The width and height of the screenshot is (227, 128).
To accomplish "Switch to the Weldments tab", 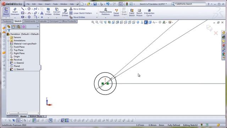I will click(x=30, y=21).
